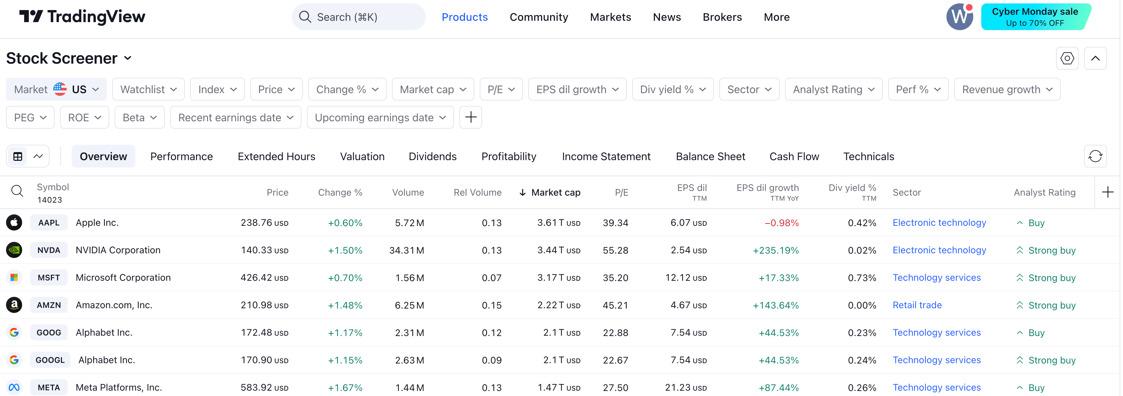This screenshot has width=1123, height=396.
Task: Switch to the Extended Hours tab
Action: point(276,156)
